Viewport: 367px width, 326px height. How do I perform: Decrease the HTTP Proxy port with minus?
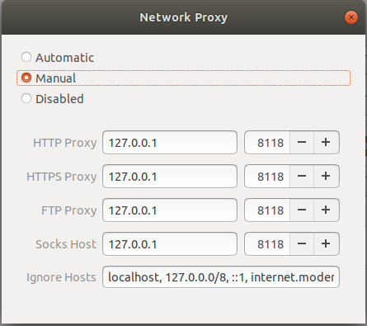point(302,143)
